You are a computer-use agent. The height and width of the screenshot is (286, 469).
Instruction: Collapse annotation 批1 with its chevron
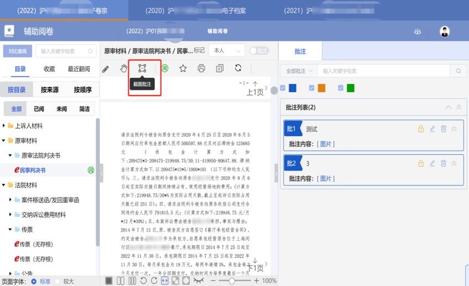(454, 129)
